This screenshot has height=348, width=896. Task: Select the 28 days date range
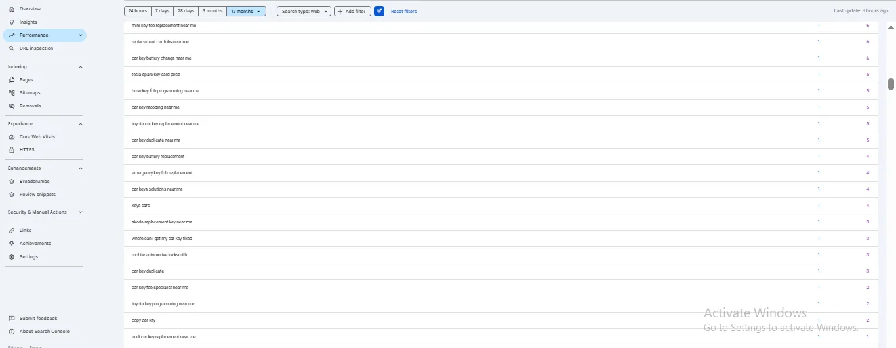click(x=186, y=11)
